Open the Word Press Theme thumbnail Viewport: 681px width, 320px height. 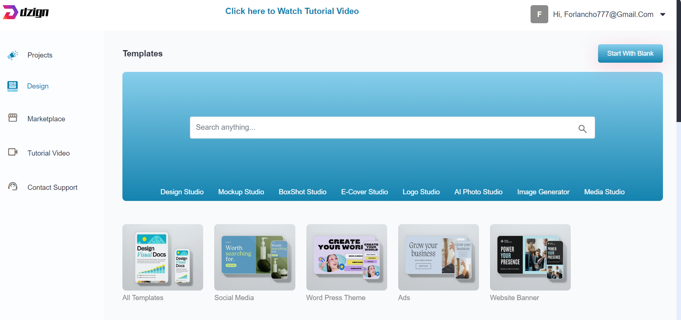pos(347,257)
